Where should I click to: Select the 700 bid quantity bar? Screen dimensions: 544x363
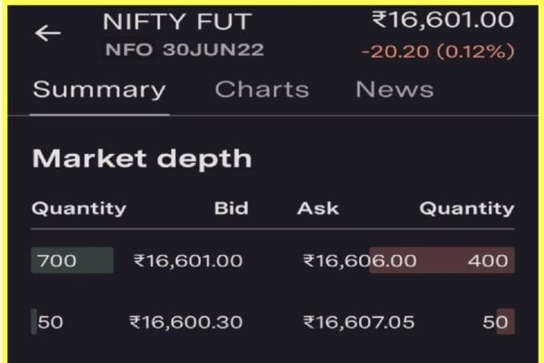(72, 261)
